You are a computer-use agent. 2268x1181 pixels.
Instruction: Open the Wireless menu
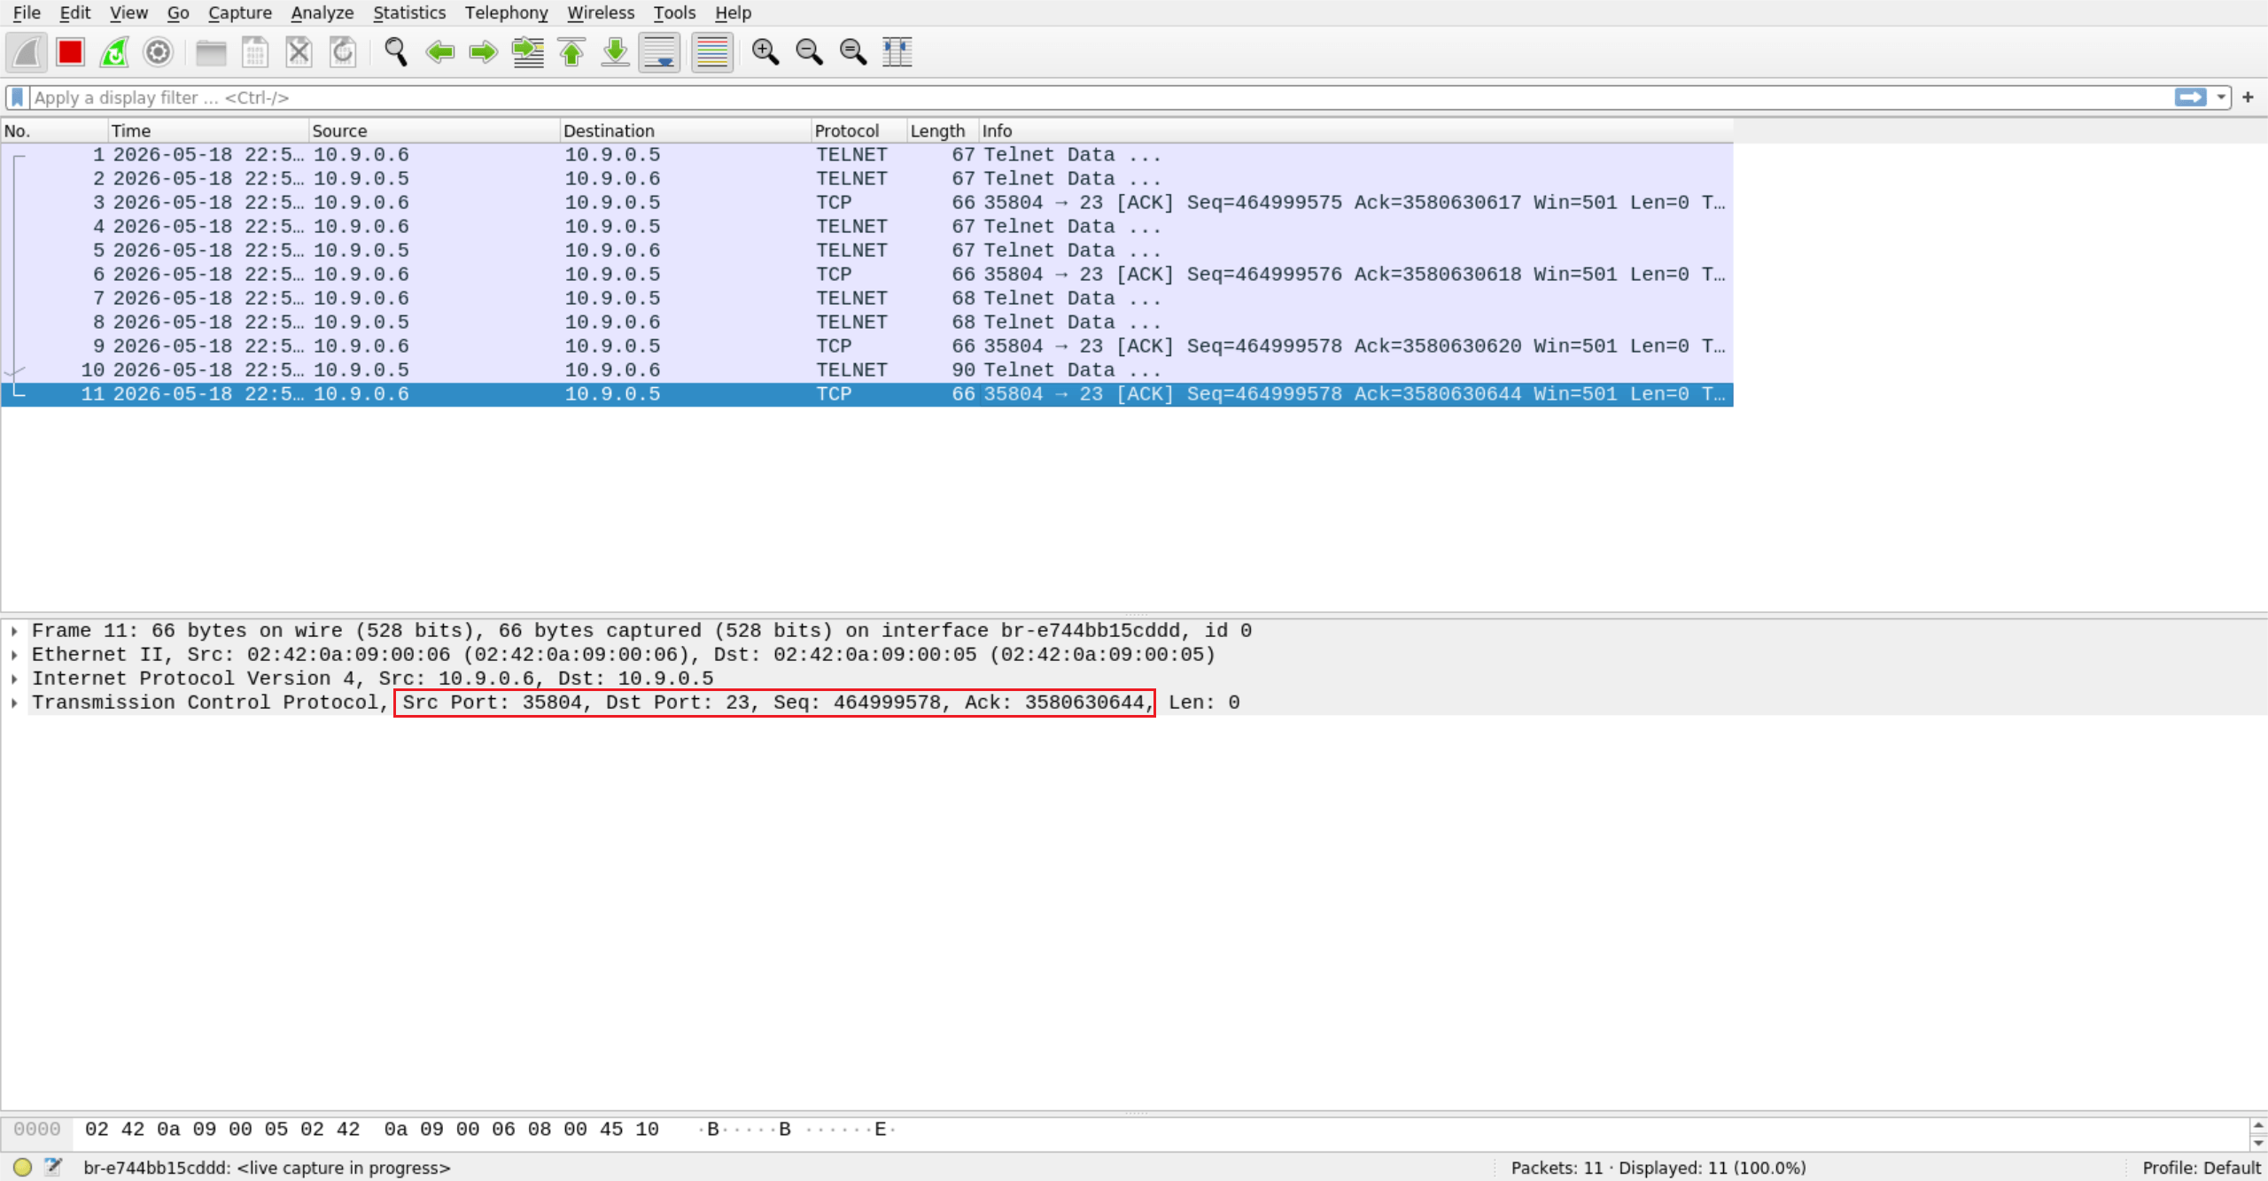point(601,12)
